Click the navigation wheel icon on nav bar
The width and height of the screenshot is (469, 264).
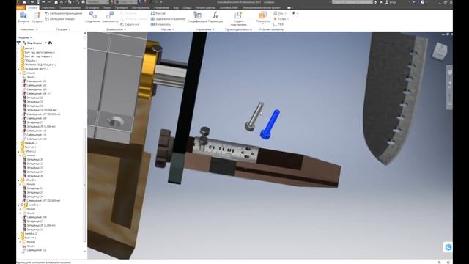pyautogui.click(x=449, y=72)
